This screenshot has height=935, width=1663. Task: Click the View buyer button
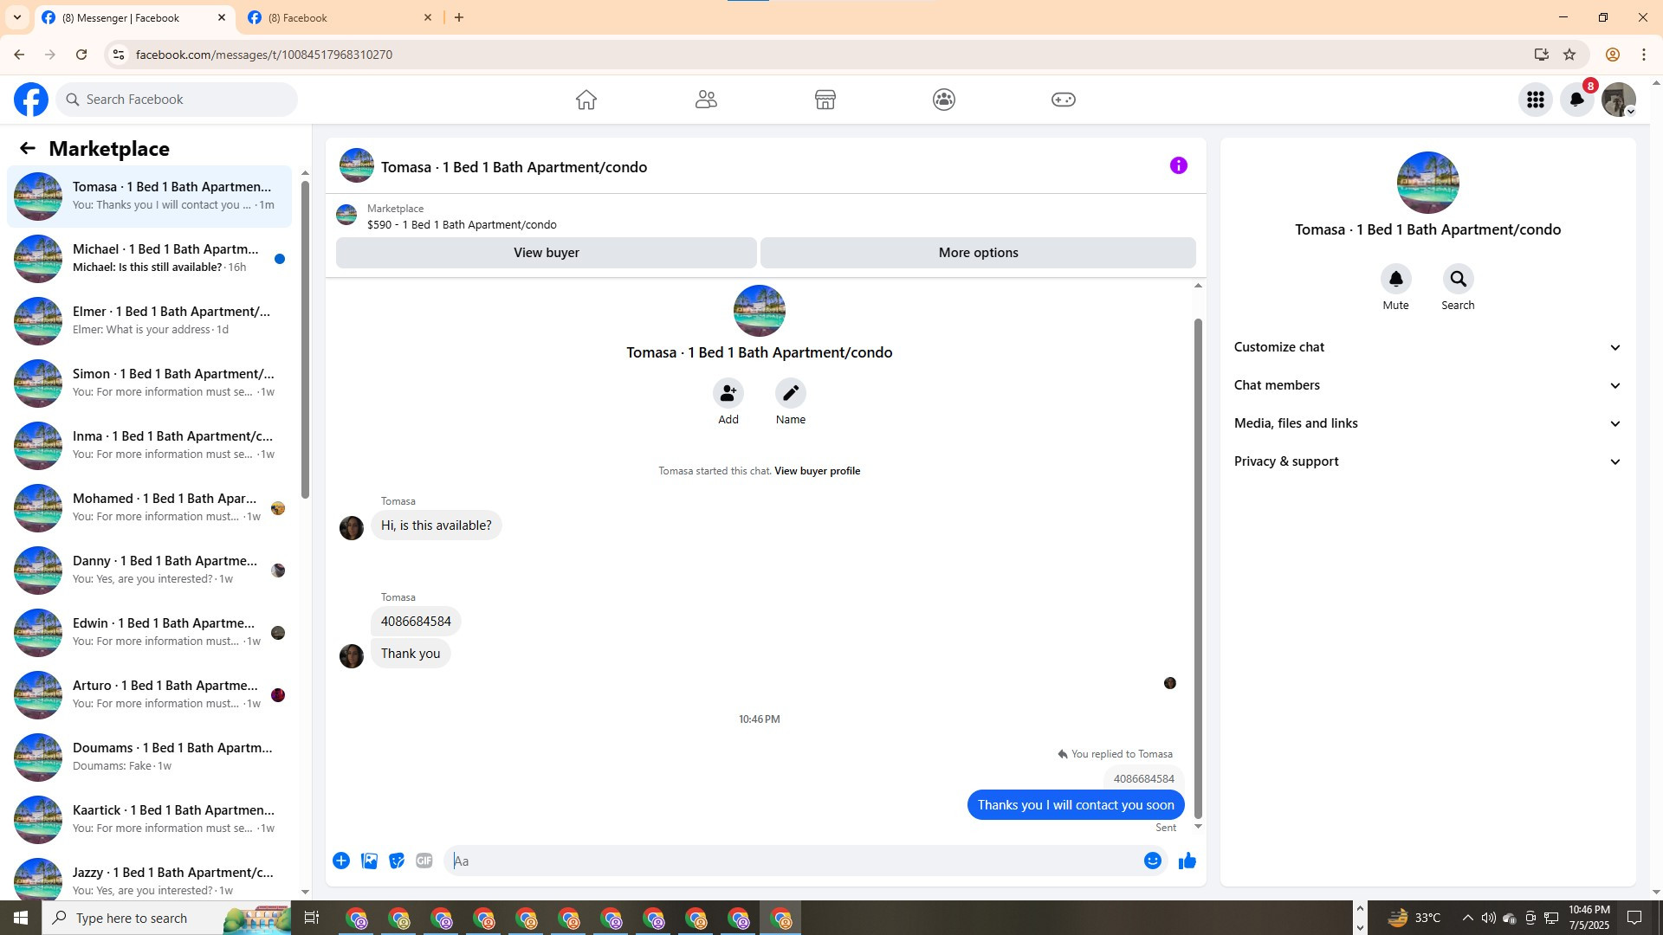[x=546, y=253]
